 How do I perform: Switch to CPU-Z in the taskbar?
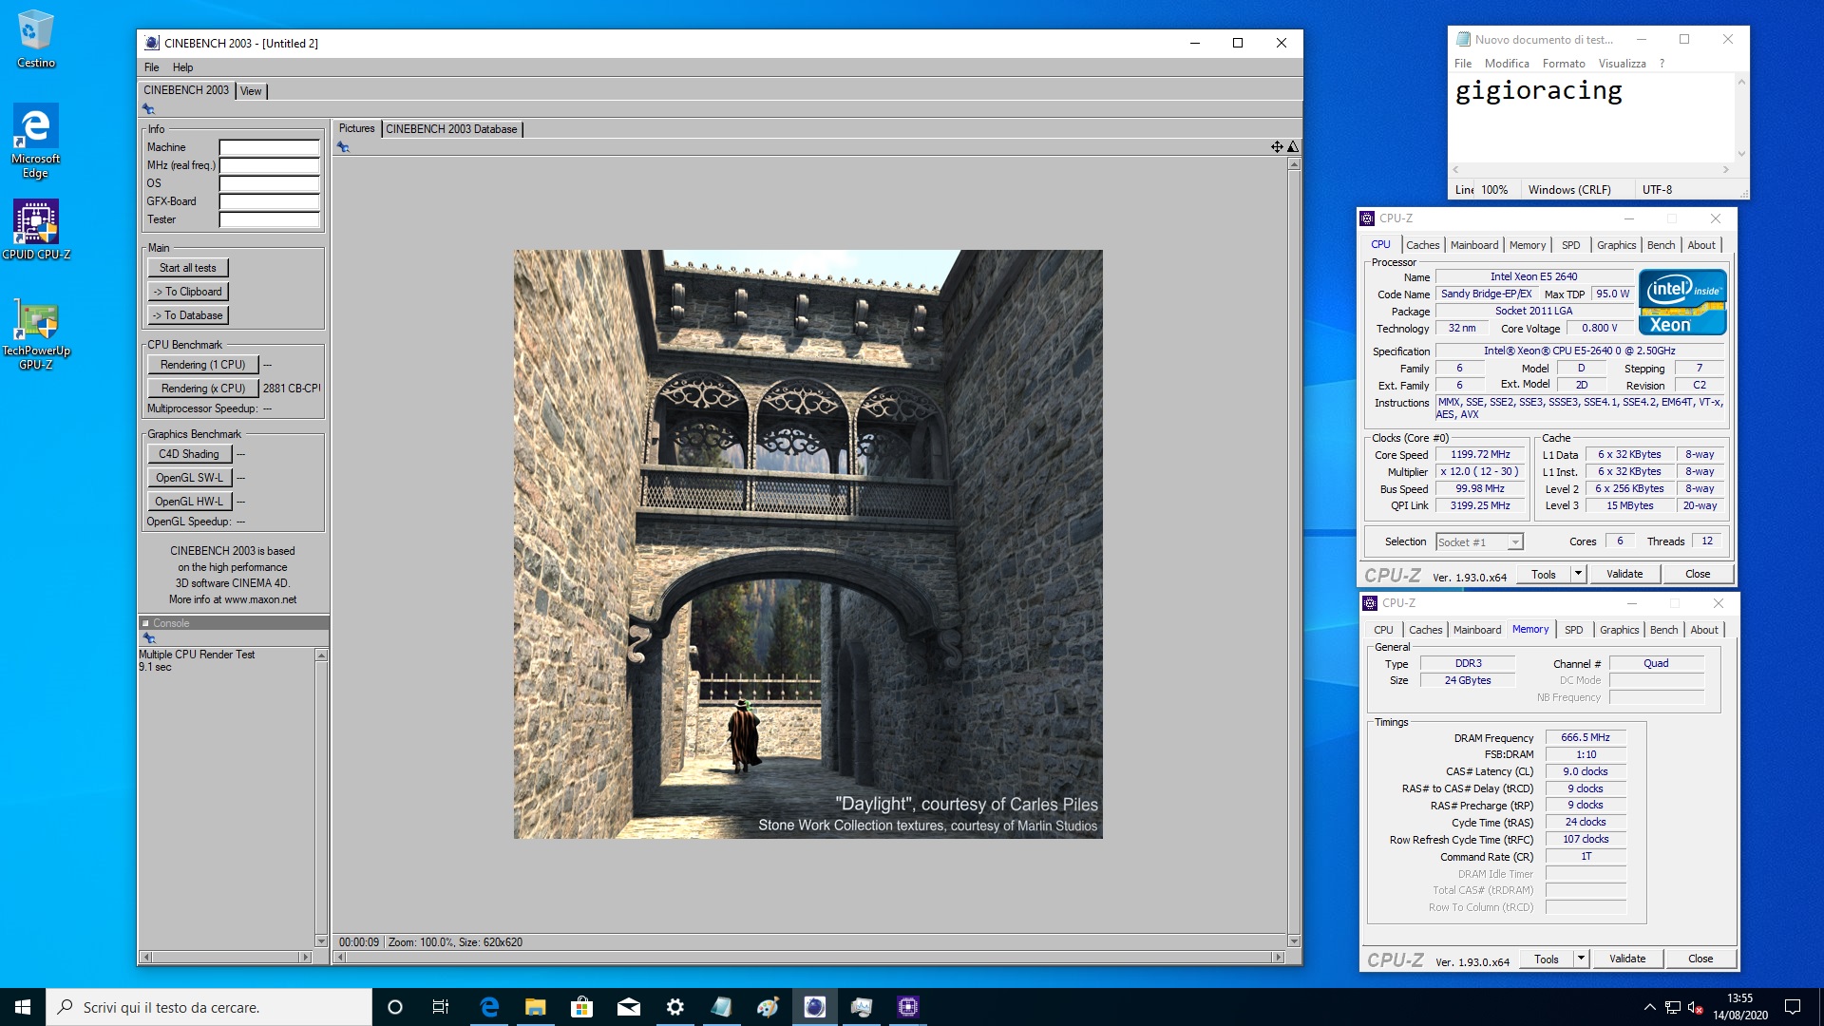pos(908,1007)
